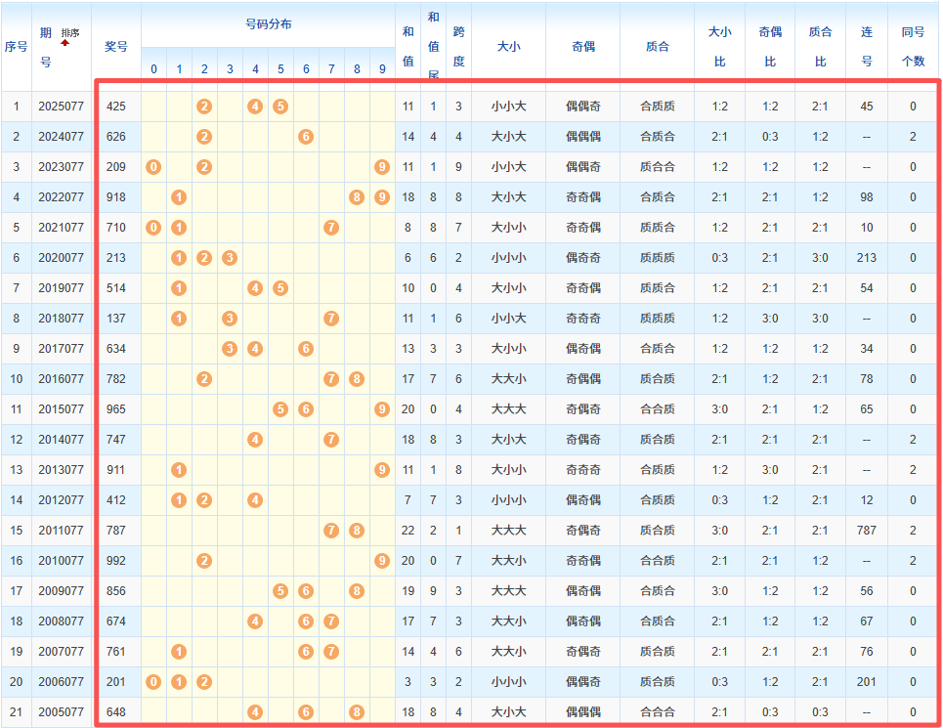The height and width of the screenshot is (728, 943).
Task: Click 连号 value 201 in row 2006077
Action: pos(867,682)
